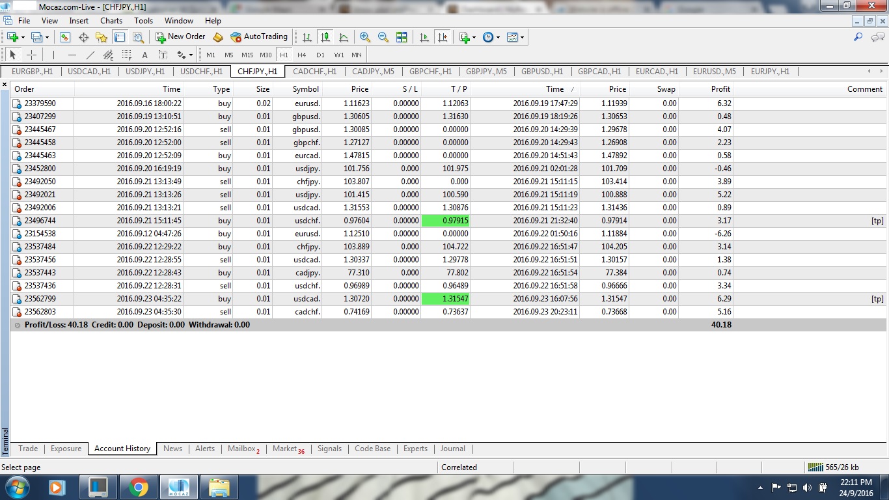Open the Windows Start menu
Viewport: 889px width, 500px height.
(17, 487)
